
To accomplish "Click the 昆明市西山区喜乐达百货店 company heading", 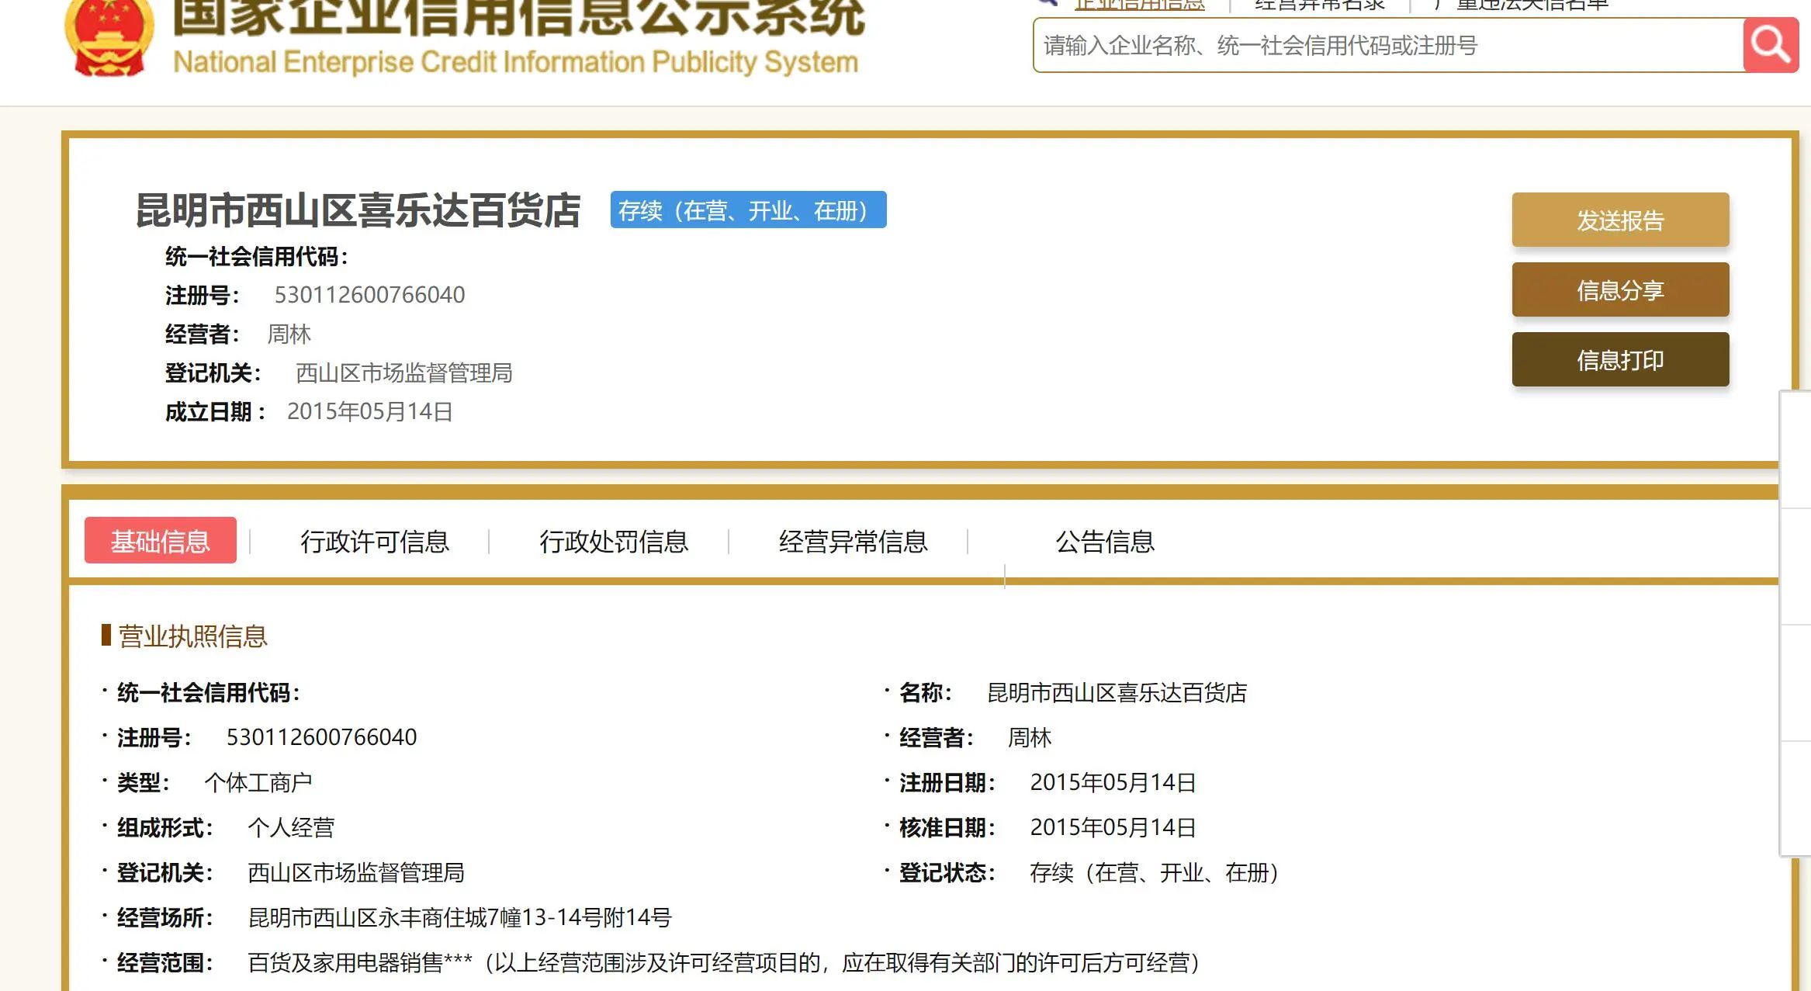I will (x=358, y=210).
